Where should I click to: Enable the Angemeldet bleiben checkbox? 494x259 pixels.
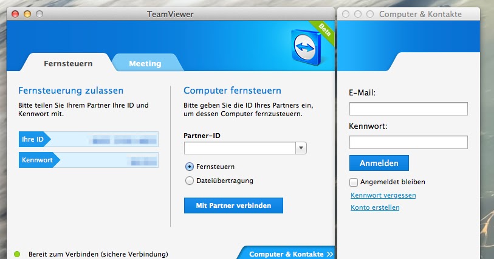[354, 182]
